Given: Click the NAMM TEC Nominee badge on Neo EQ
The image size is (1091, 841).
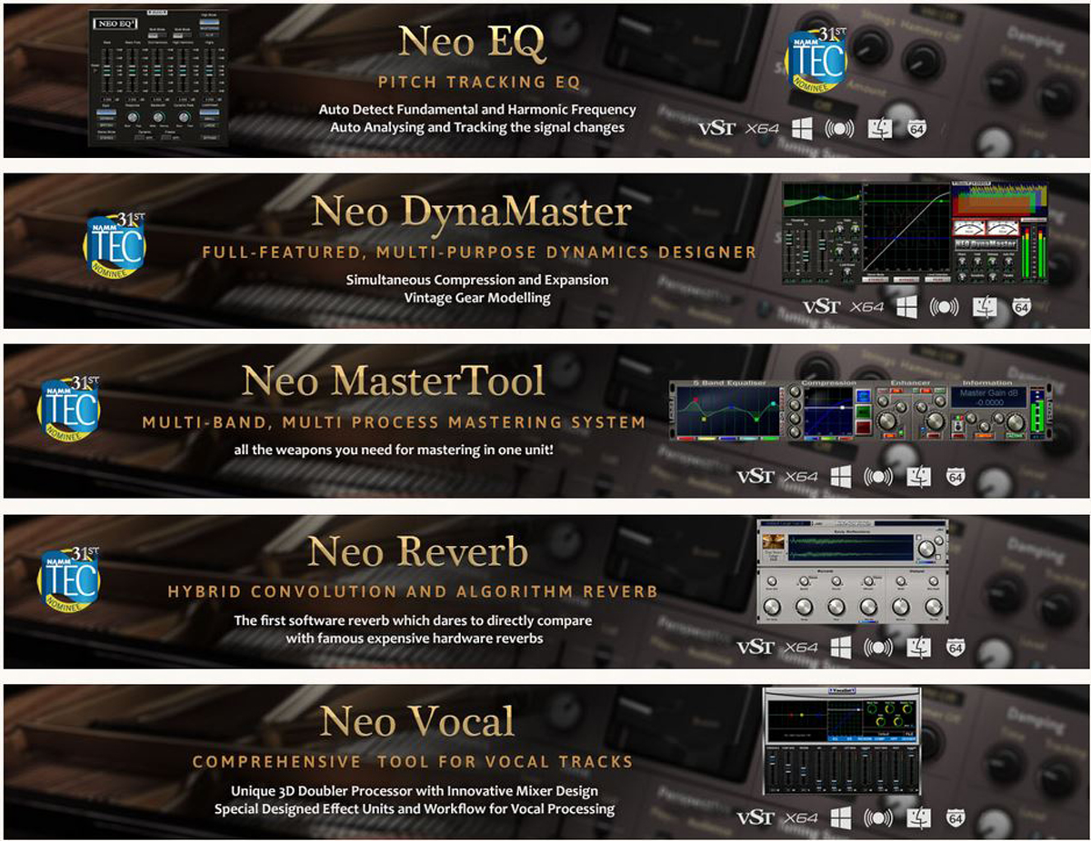Looking at the screenshot, I should coord(816,60).
